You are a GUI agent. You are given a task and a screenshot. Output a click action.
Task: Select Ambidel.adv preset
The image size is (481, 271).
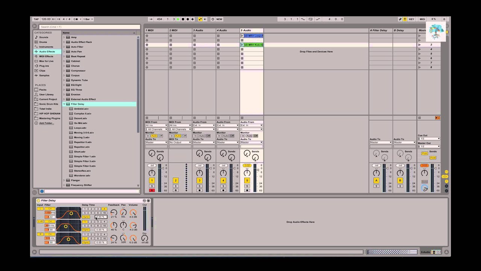(81, 109)
